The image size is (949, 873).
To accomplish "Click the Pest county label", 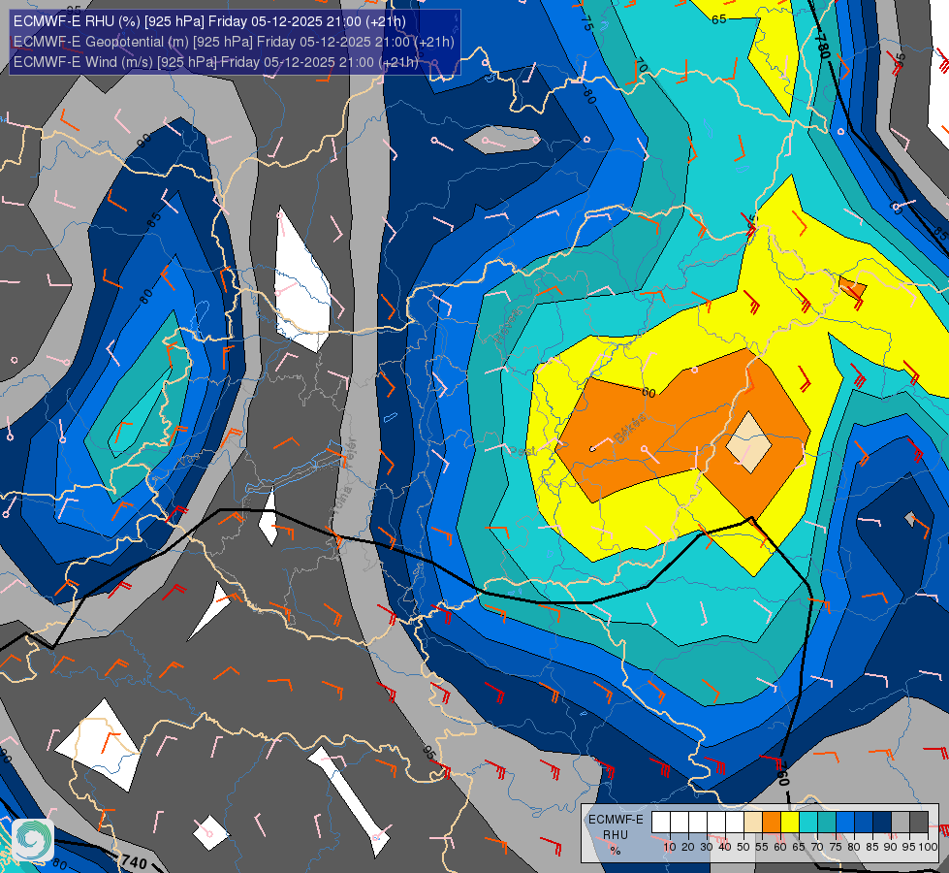I will 522,451.
